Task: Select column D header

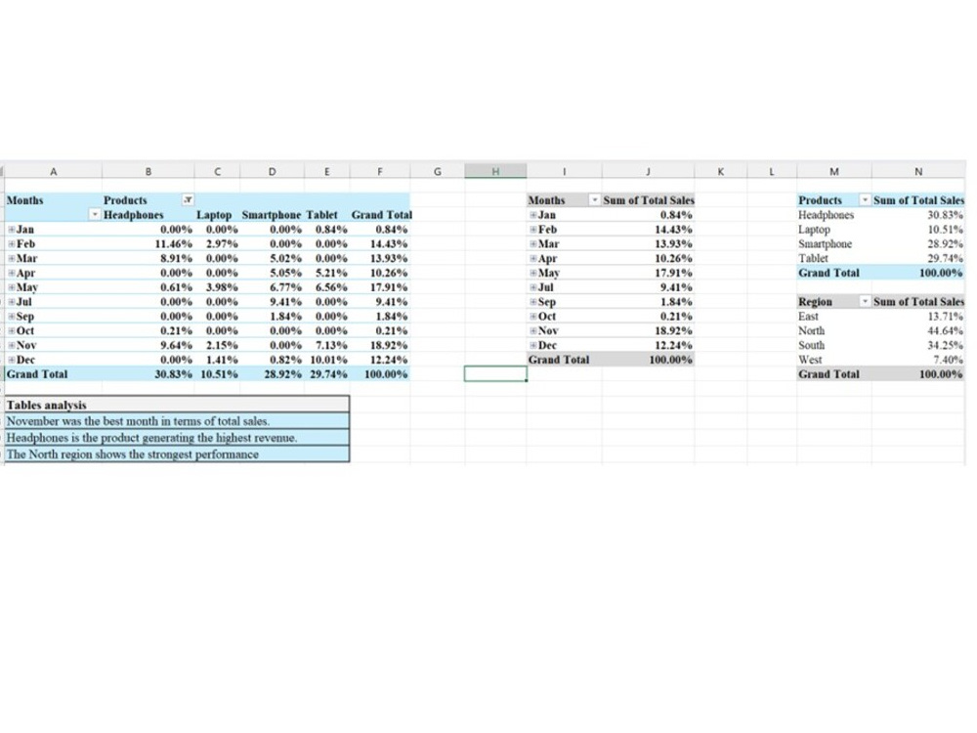Action: pos(273,171)
